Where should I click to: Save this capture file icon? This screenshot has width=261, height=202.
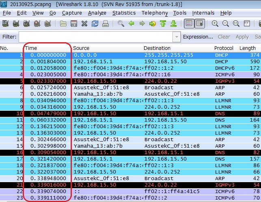[74, 24]
